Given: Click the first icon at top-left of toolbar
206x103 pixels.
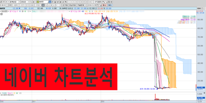Looking at the screenshot, I should (1, 2).
